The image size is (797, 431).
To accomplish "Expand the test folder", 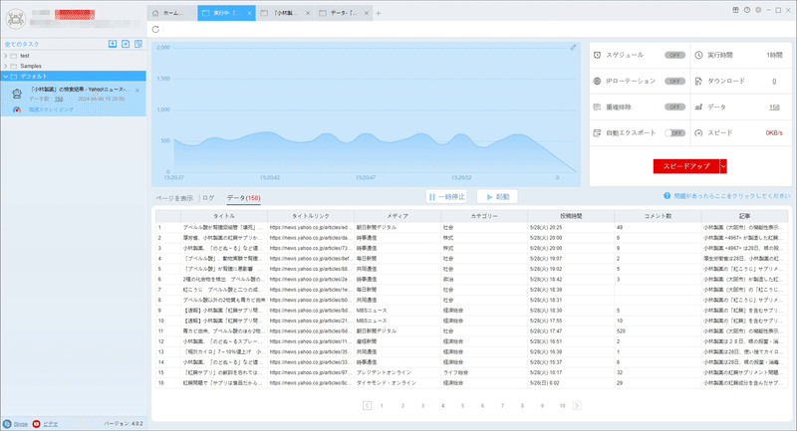I will (x=6, y=56).
